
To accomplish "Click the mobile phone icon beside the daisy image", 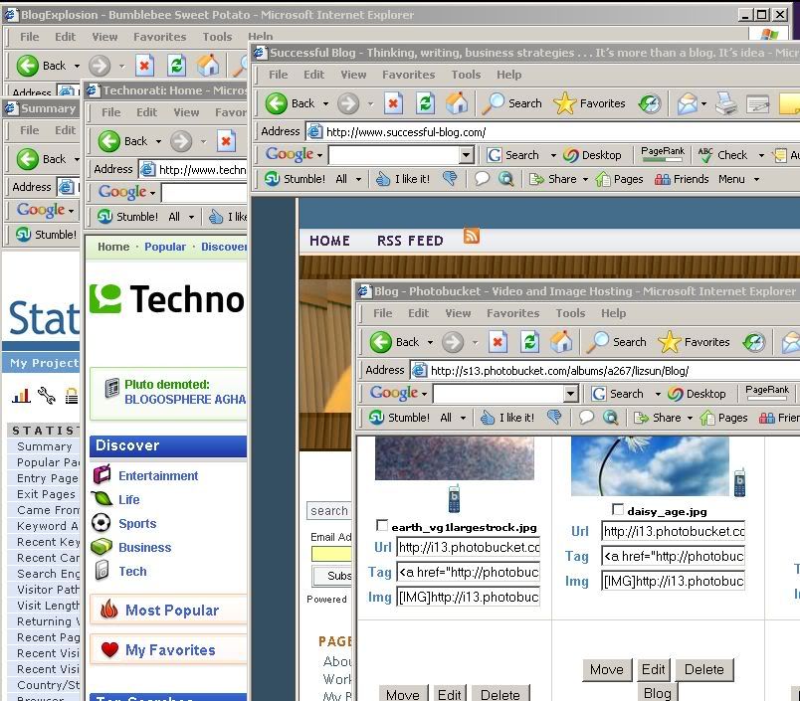I will click(x=739, y=482).
